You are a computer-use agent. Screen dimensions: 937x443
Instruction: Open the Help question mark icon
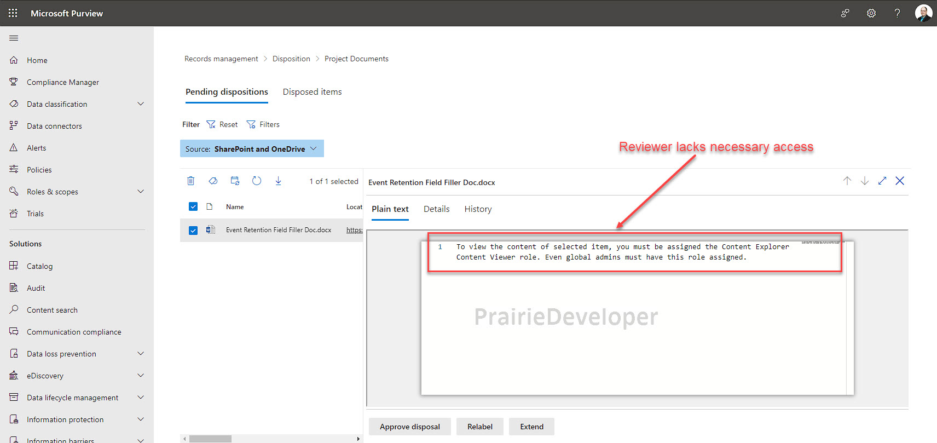(898, 13)
